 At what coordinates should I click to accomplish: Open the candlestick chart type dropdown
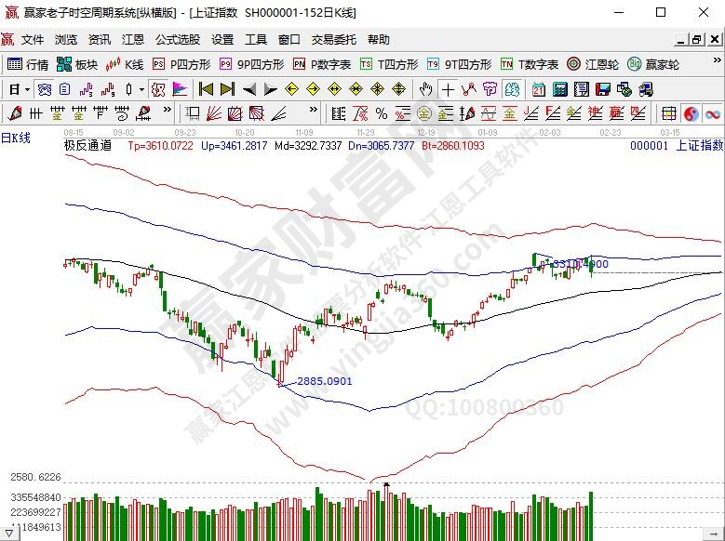[141, 89]
